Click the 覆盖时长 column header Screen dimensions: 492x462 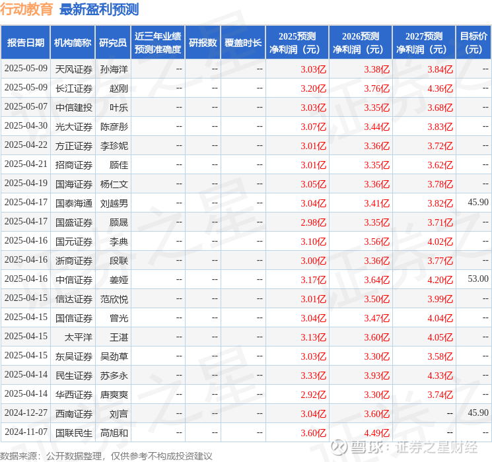coord(243,43)
